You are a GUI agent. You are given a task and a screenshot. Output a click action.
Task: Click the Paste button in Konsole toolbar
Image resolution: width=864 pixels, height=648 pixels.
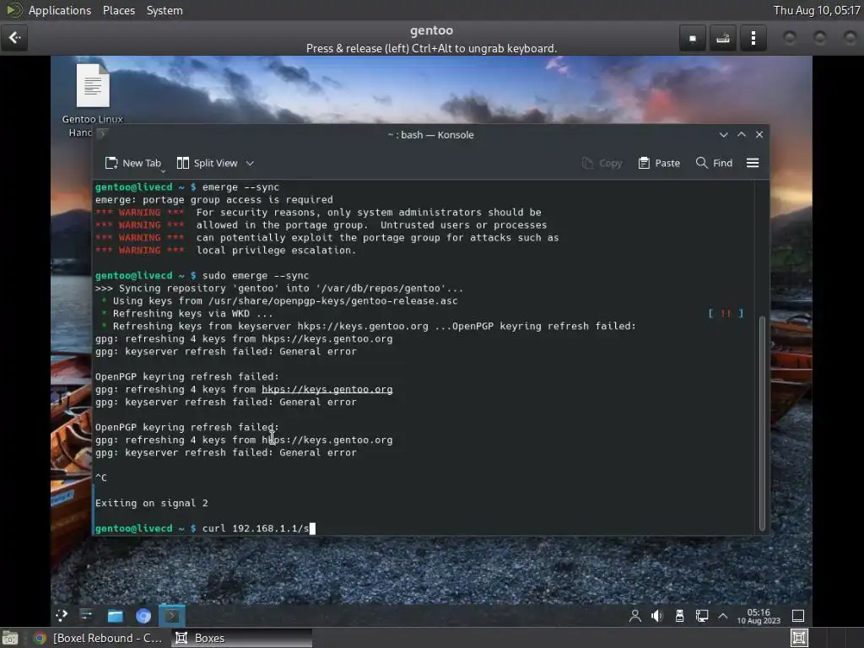659,163
